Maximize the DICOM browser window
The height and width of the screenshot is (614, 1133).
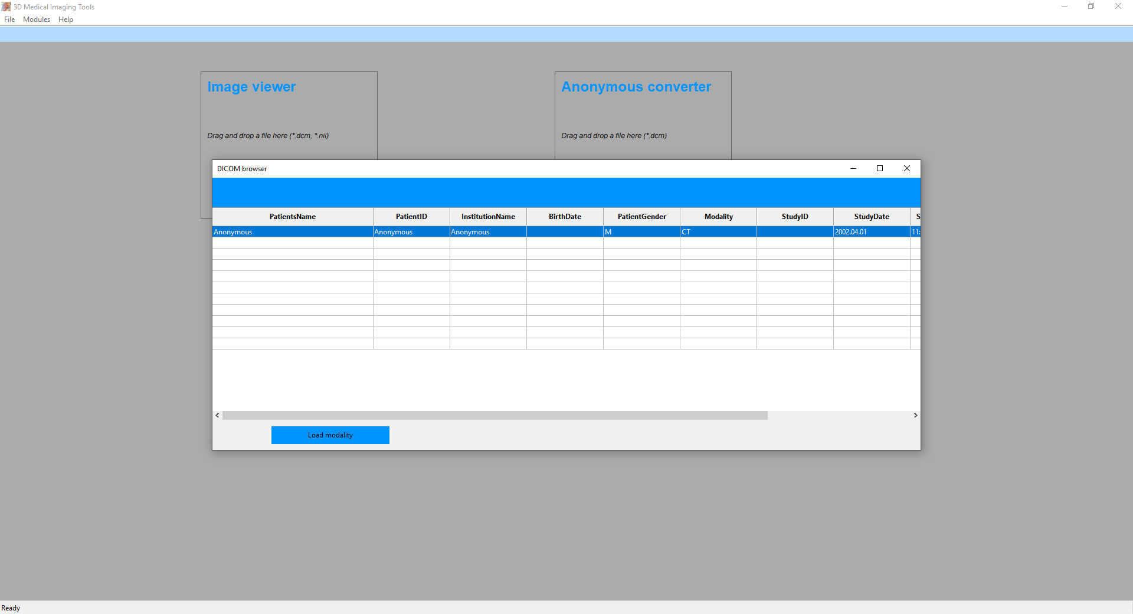pyautogui.click(x=880, y=169)
